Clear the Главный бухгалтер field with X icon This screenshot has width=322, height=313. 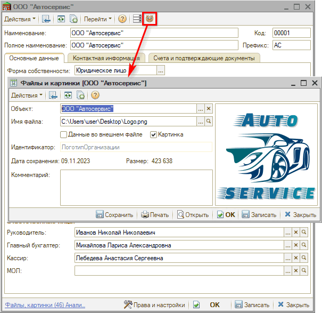[296, 246]
